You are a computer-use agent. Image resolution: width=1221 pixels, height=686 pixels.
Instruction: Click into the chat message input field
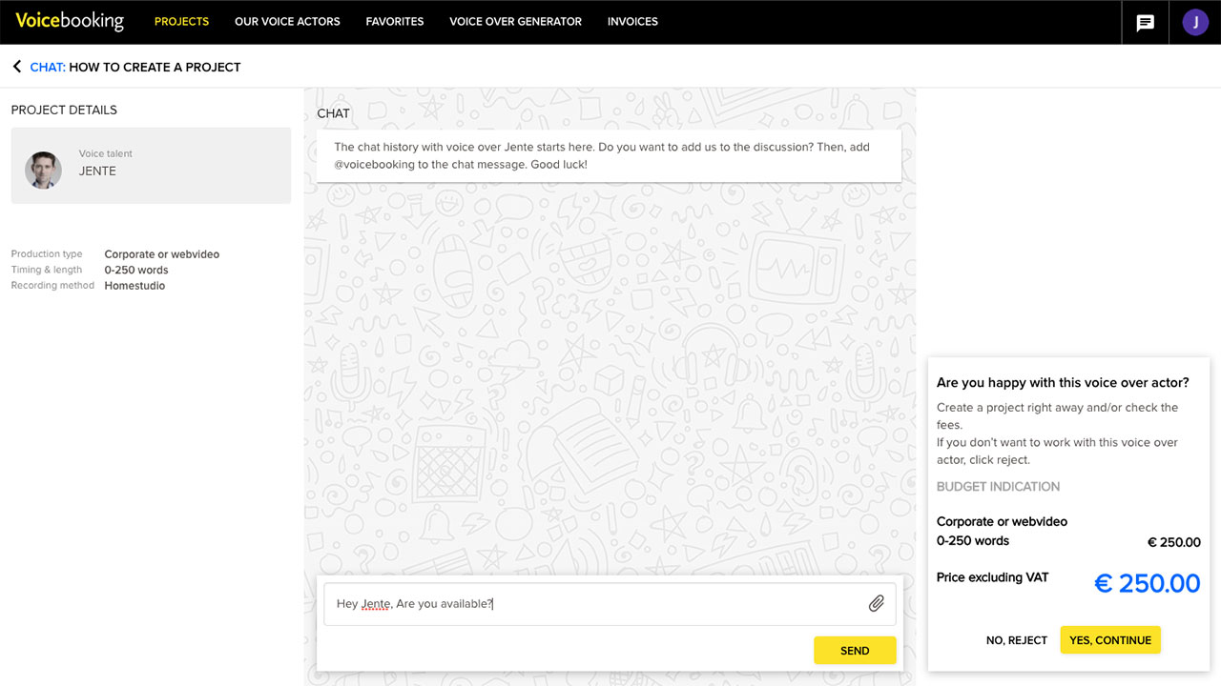[572, 603]
